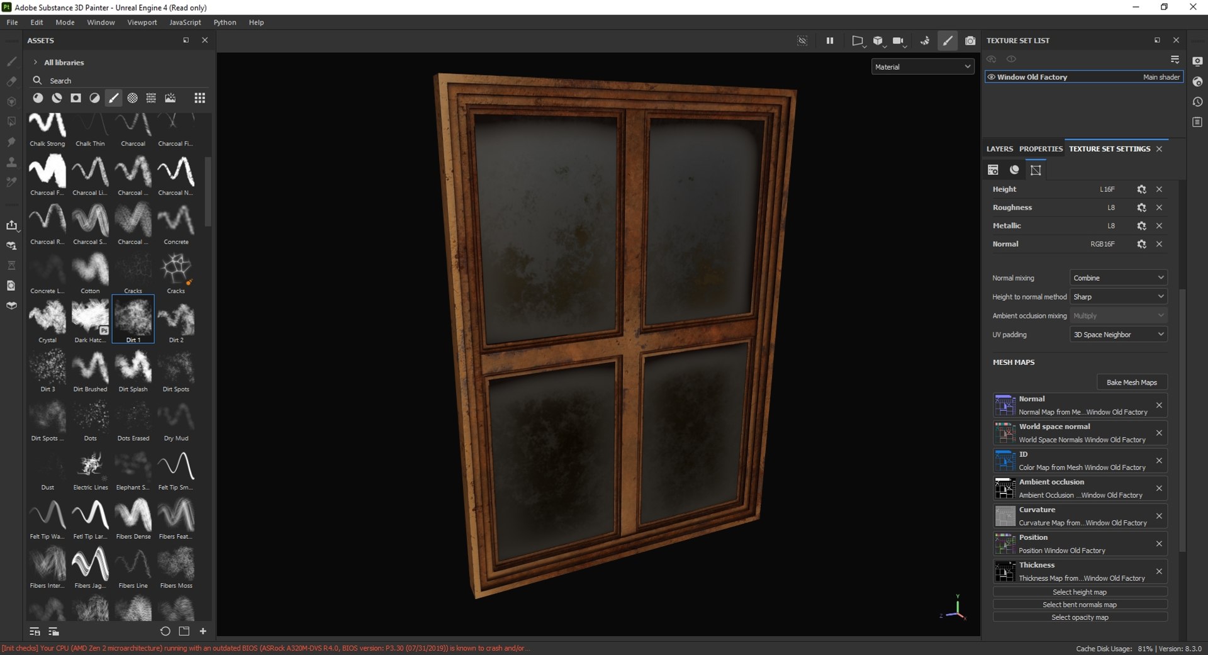Filter assets by environment image icon
The width and height of the screenshot is (1208, 655).
click(x=170, y=98)
